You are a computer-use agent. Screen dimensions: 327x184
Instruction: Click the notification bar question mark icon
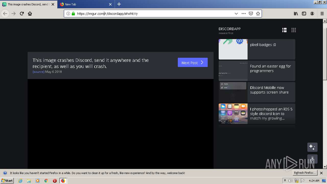click(x=5, y=173)
